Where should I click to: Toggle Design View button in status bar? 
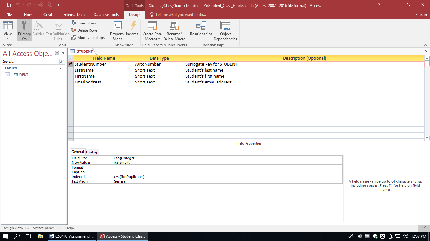click(423, 228)
